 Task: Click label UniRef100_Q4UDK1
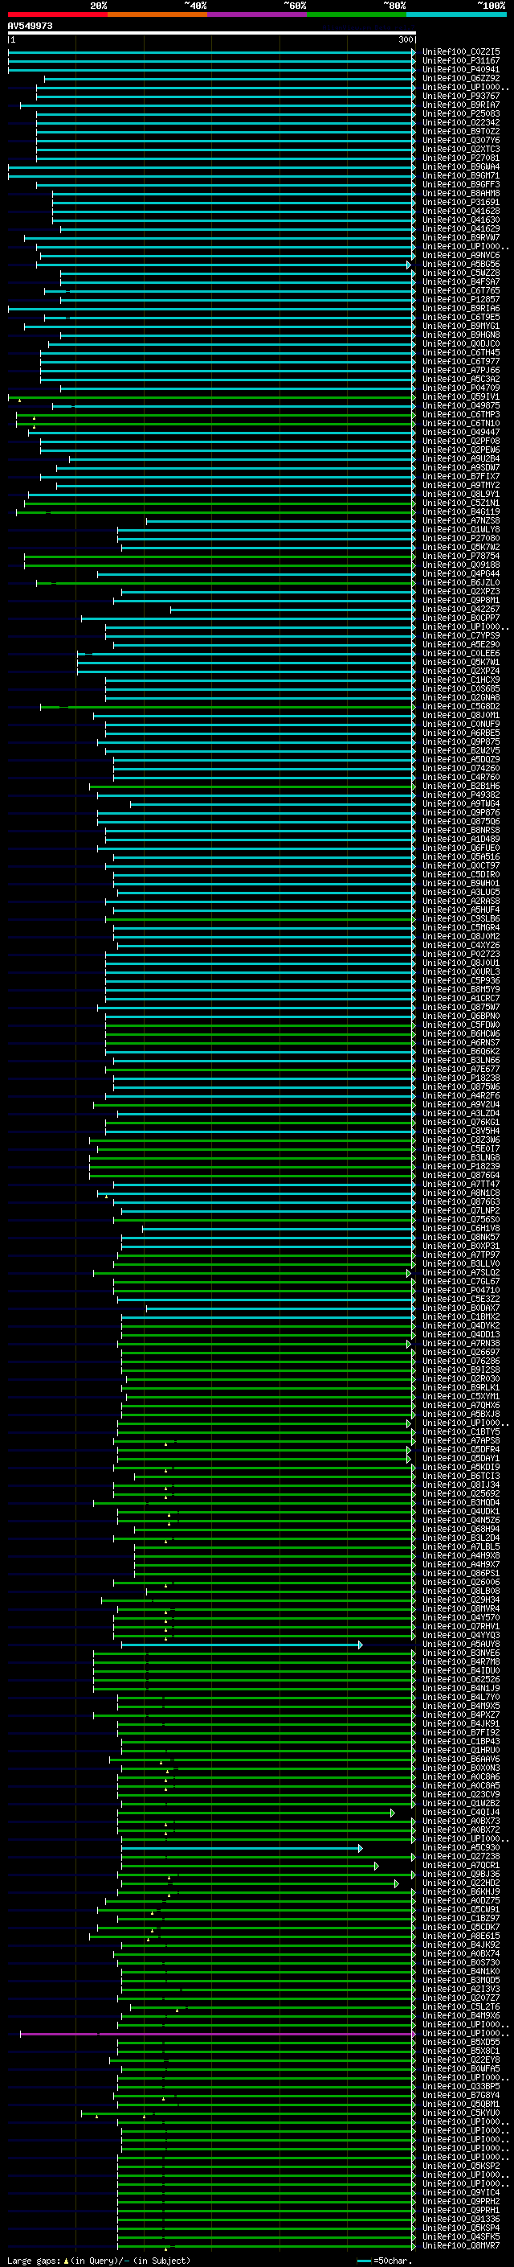(x=461, y=1511)
